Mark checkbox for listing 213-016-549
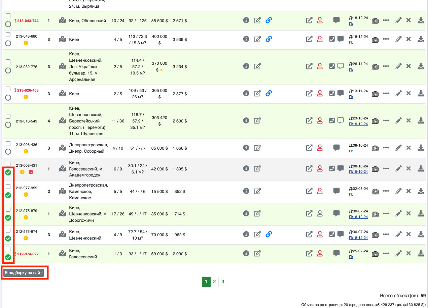The width and height of the screenshot is (428, 308). [8, 116]
